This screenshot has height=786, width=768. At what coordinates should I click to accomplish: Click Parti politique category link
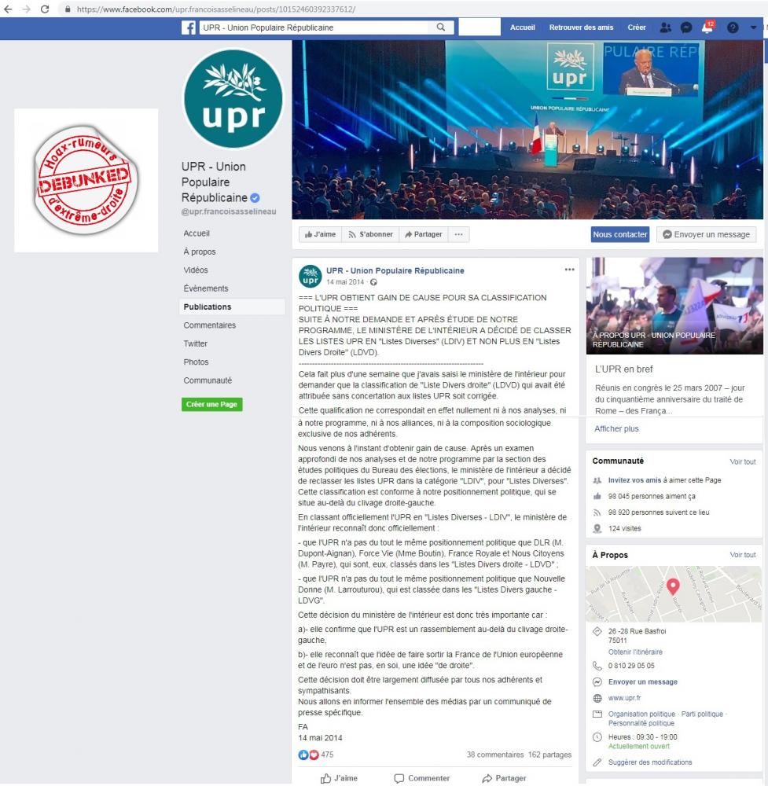702,714
